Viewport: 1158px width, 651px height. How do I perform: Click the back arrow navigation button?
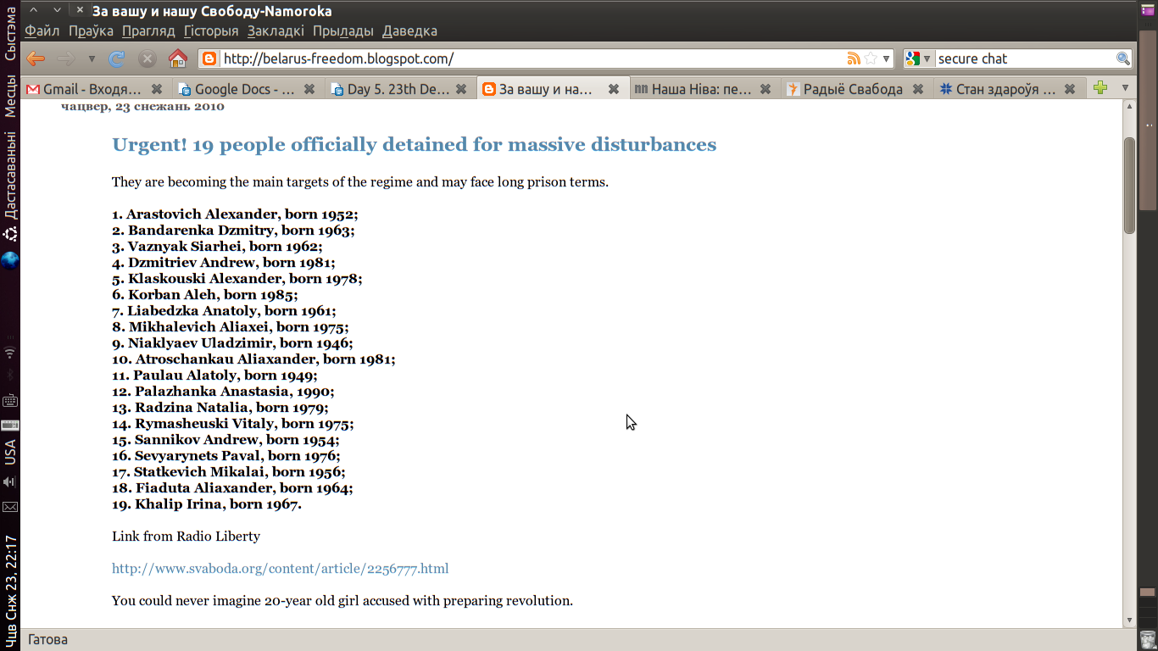click(x=36, y=58)
